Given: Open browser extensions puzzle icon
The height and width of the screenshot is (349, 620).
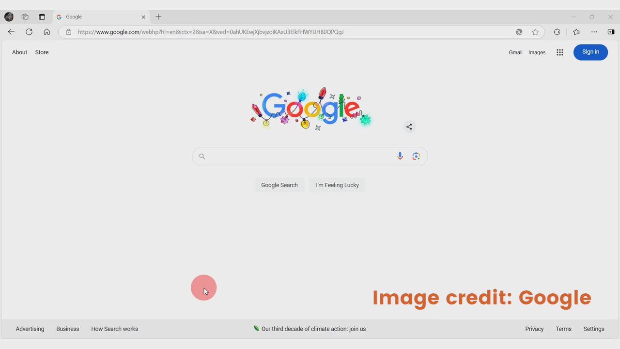Looking at the screenshot, I should pyautogui.click(x=557, y=32).
